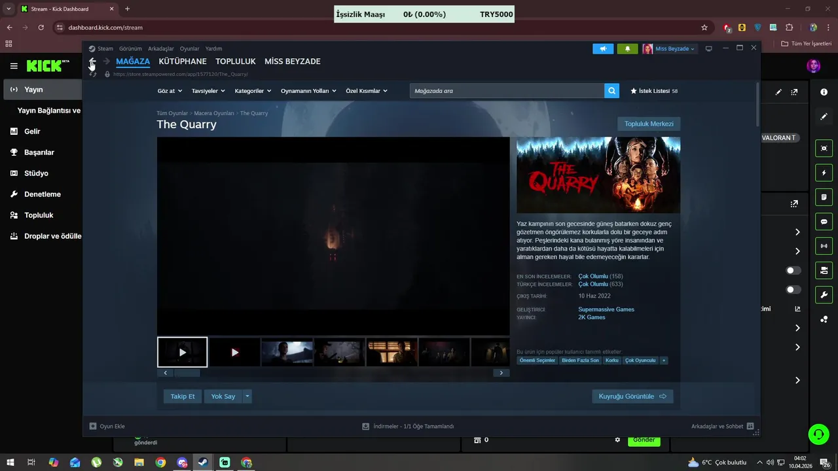
Task: Click the Windows Start button
Action: click(x=10, y=462)
